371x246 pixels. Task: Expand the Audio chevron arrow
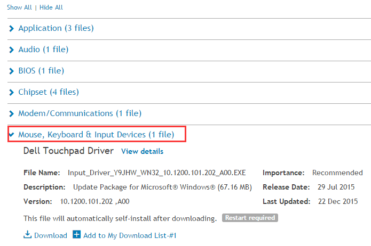pos(11,50)
